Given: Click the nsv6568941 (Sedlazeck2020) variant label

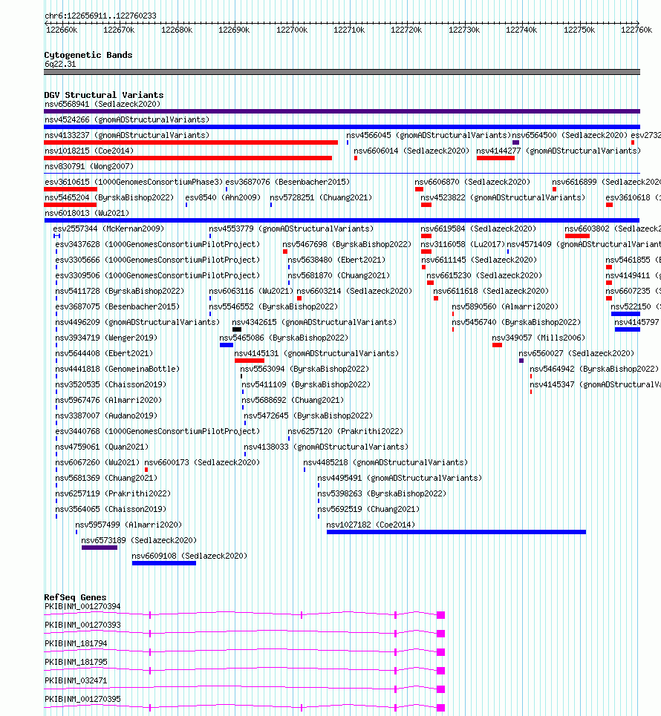Looking at the screenshot, I should (x=102, y=104).
